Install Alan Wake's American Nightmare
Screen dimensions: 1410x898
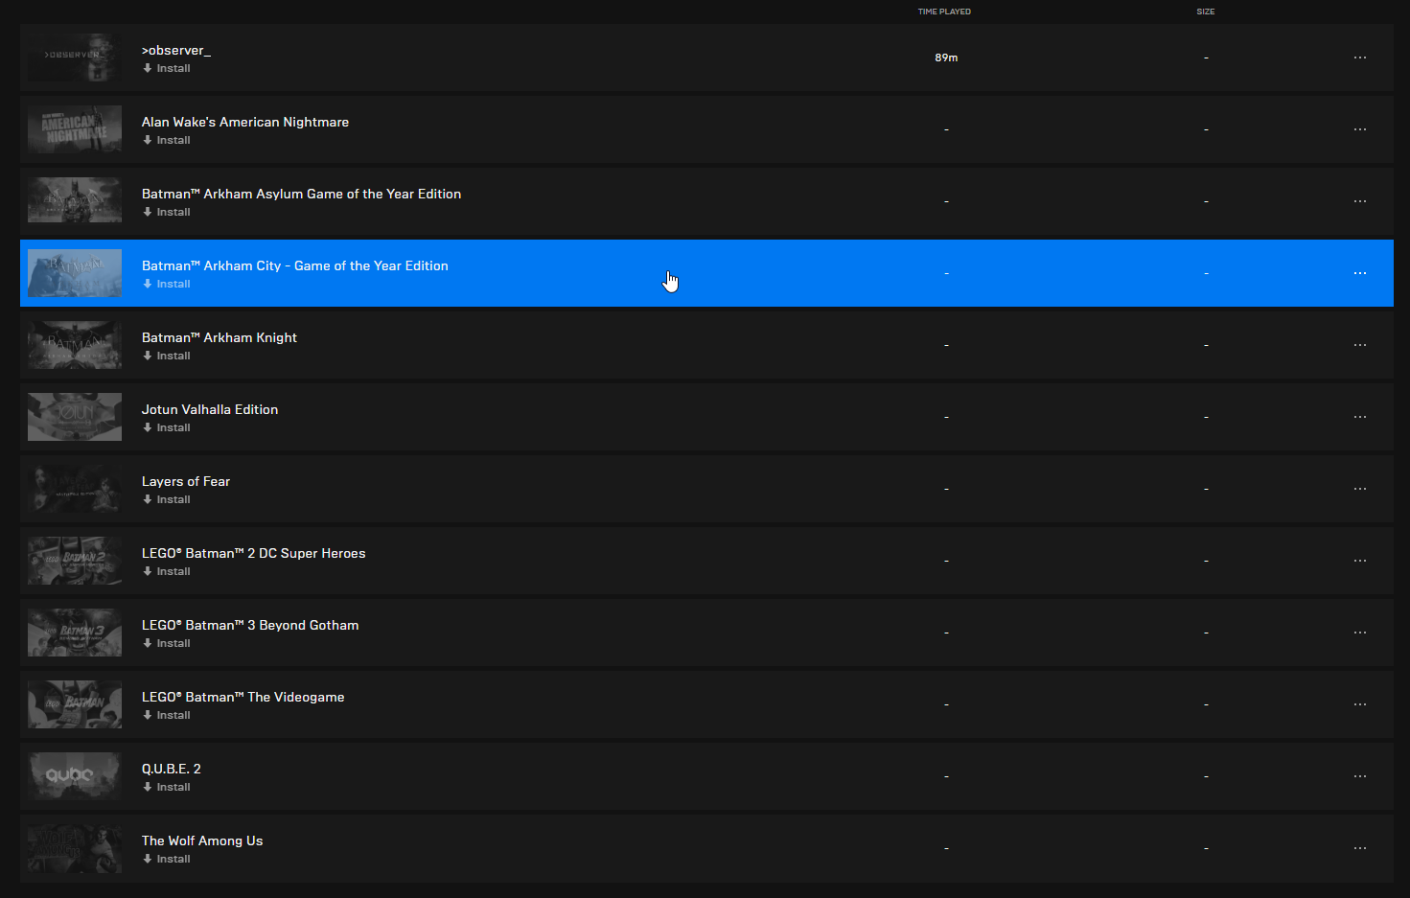(x=167, y=140)
